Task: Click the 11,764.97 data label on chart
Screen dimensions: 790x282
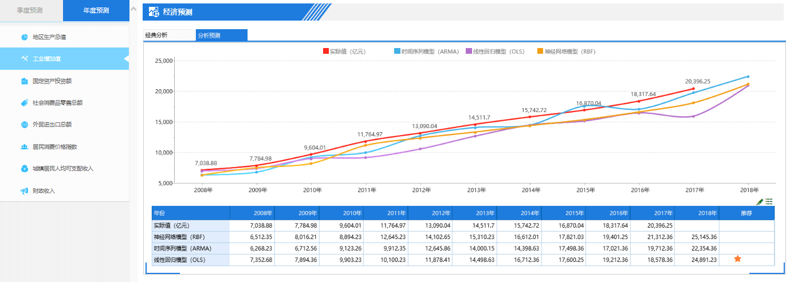Action: click(x=371, y=134)
